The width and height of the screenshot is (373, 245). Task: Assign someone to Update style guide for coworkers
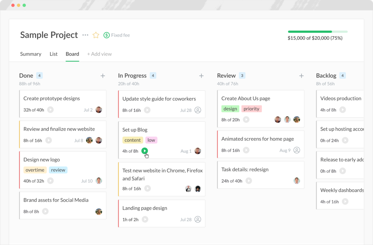click(198, 110)
